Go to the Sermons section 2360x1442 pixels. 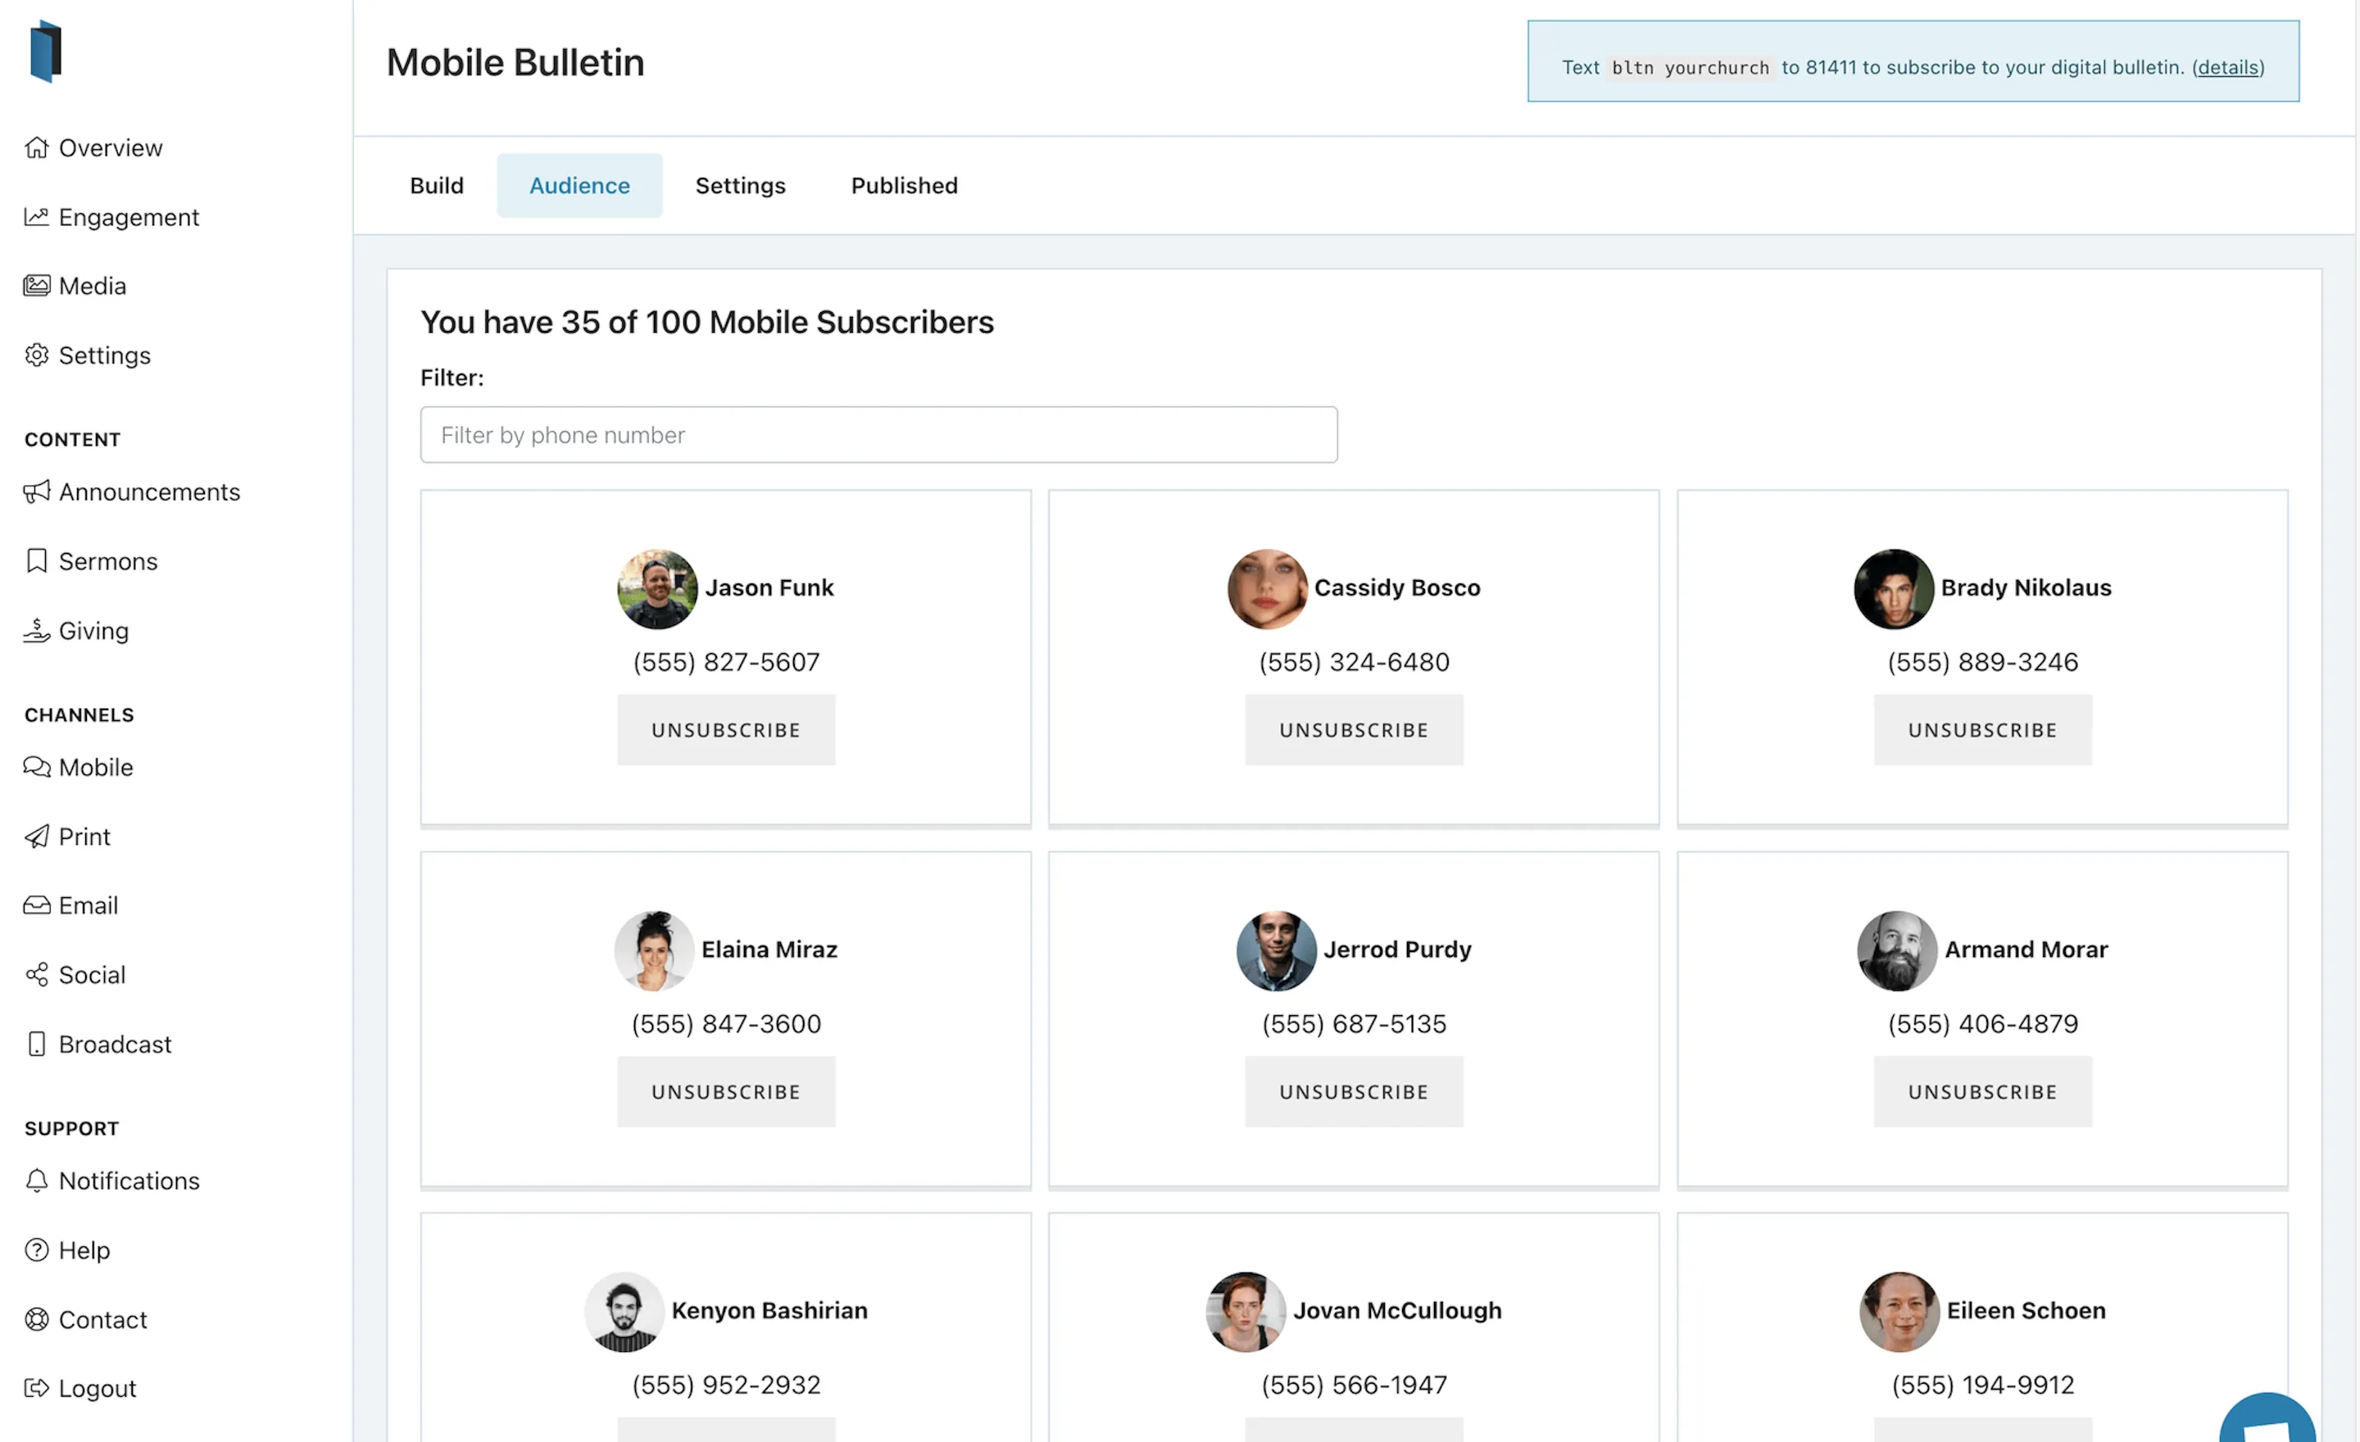pyautogui.click(x=107, y=561)
